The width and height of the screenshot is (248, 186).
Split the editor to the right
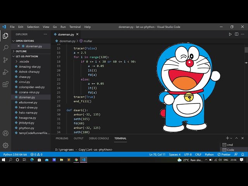pos(237,34)
